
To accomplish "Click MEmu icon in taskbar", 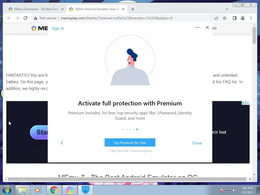I will pyautogui.click(x=70, y=190).
